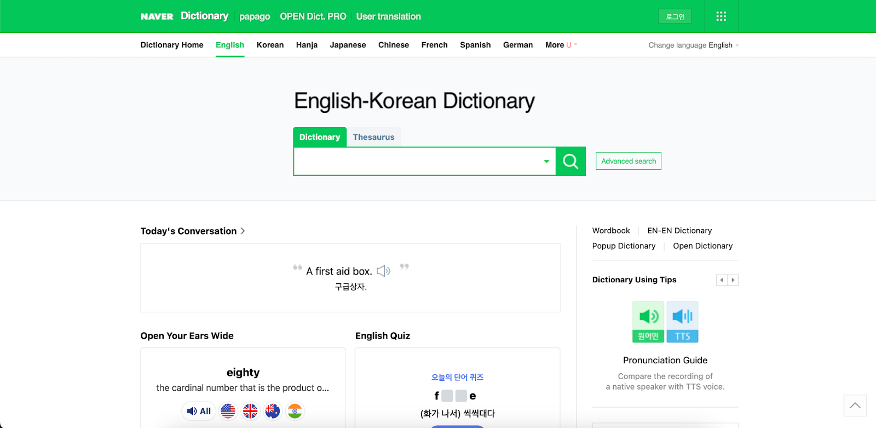This screenshot has width=876, height=428.
Task: Click the green search magnifier button
Action: coord(570,161)
